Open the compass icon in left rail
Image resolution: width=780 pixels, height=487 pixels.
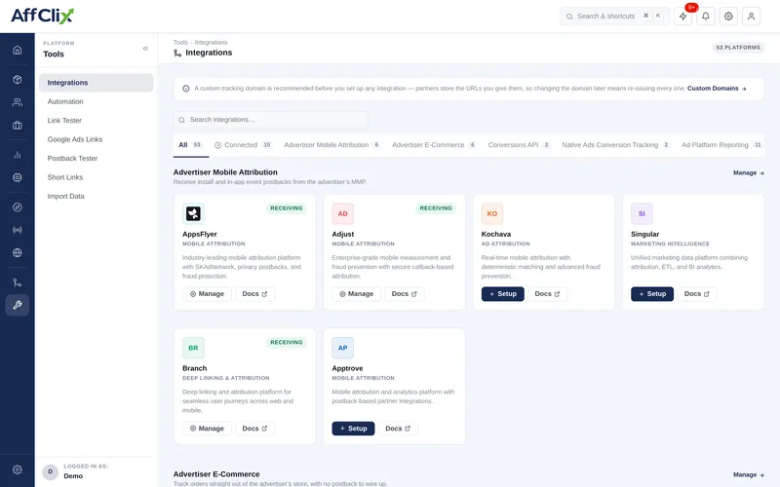point(18,207)
